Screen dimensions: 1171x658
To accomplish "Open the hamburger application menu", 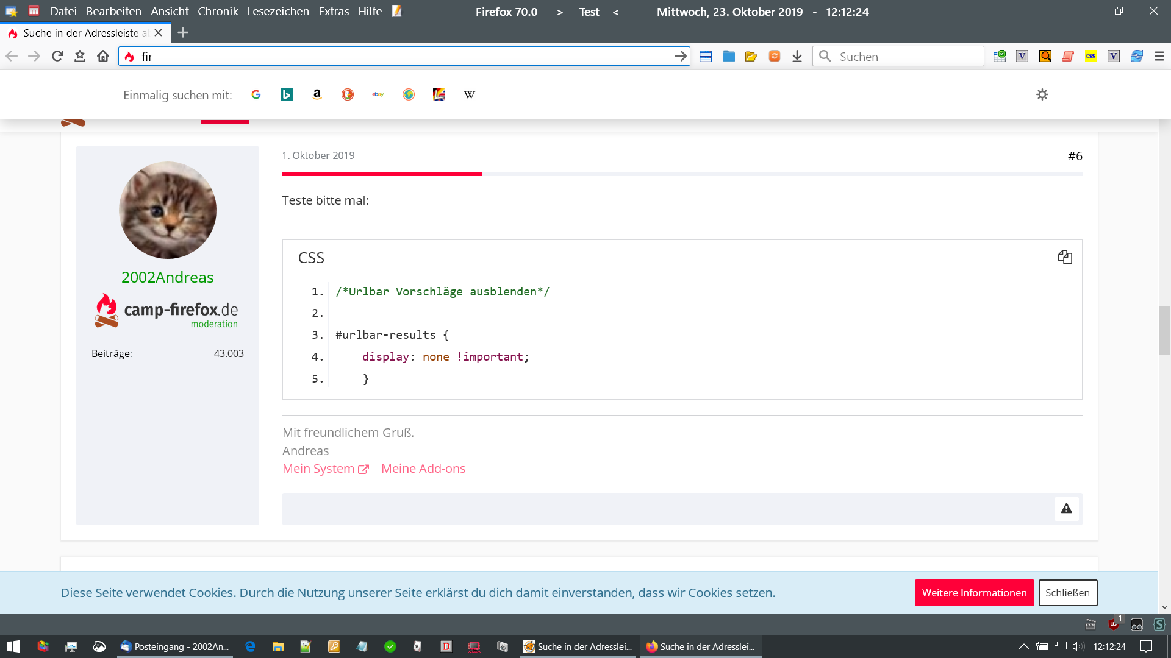I will (x=1159, y=56).
